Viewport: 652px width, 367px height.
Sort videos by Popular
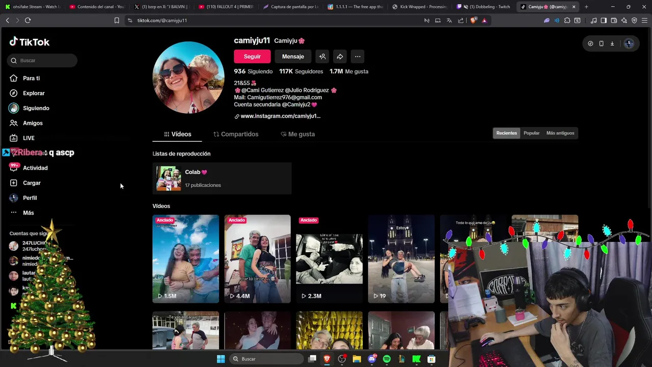531,133
